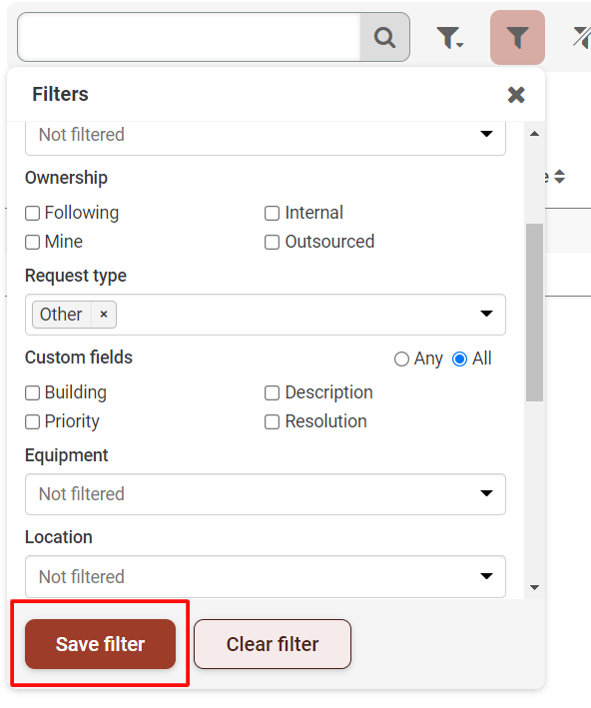Click the Clear filter button
591x708 pixels.
pos(273,644)
